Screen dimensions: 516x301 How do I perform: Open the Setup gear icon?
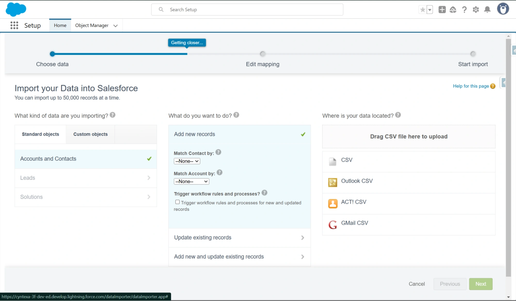[476, 10]
